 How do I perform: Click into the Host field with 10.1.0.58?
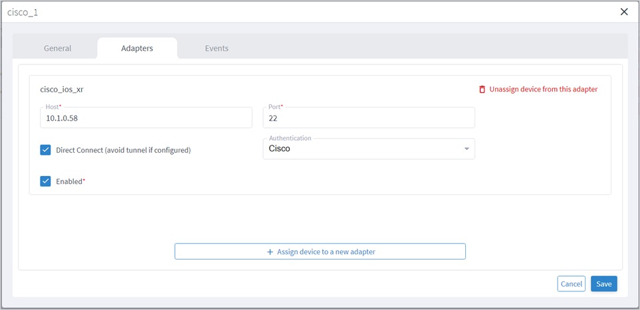pyautogui.click(x=146, y=117)
